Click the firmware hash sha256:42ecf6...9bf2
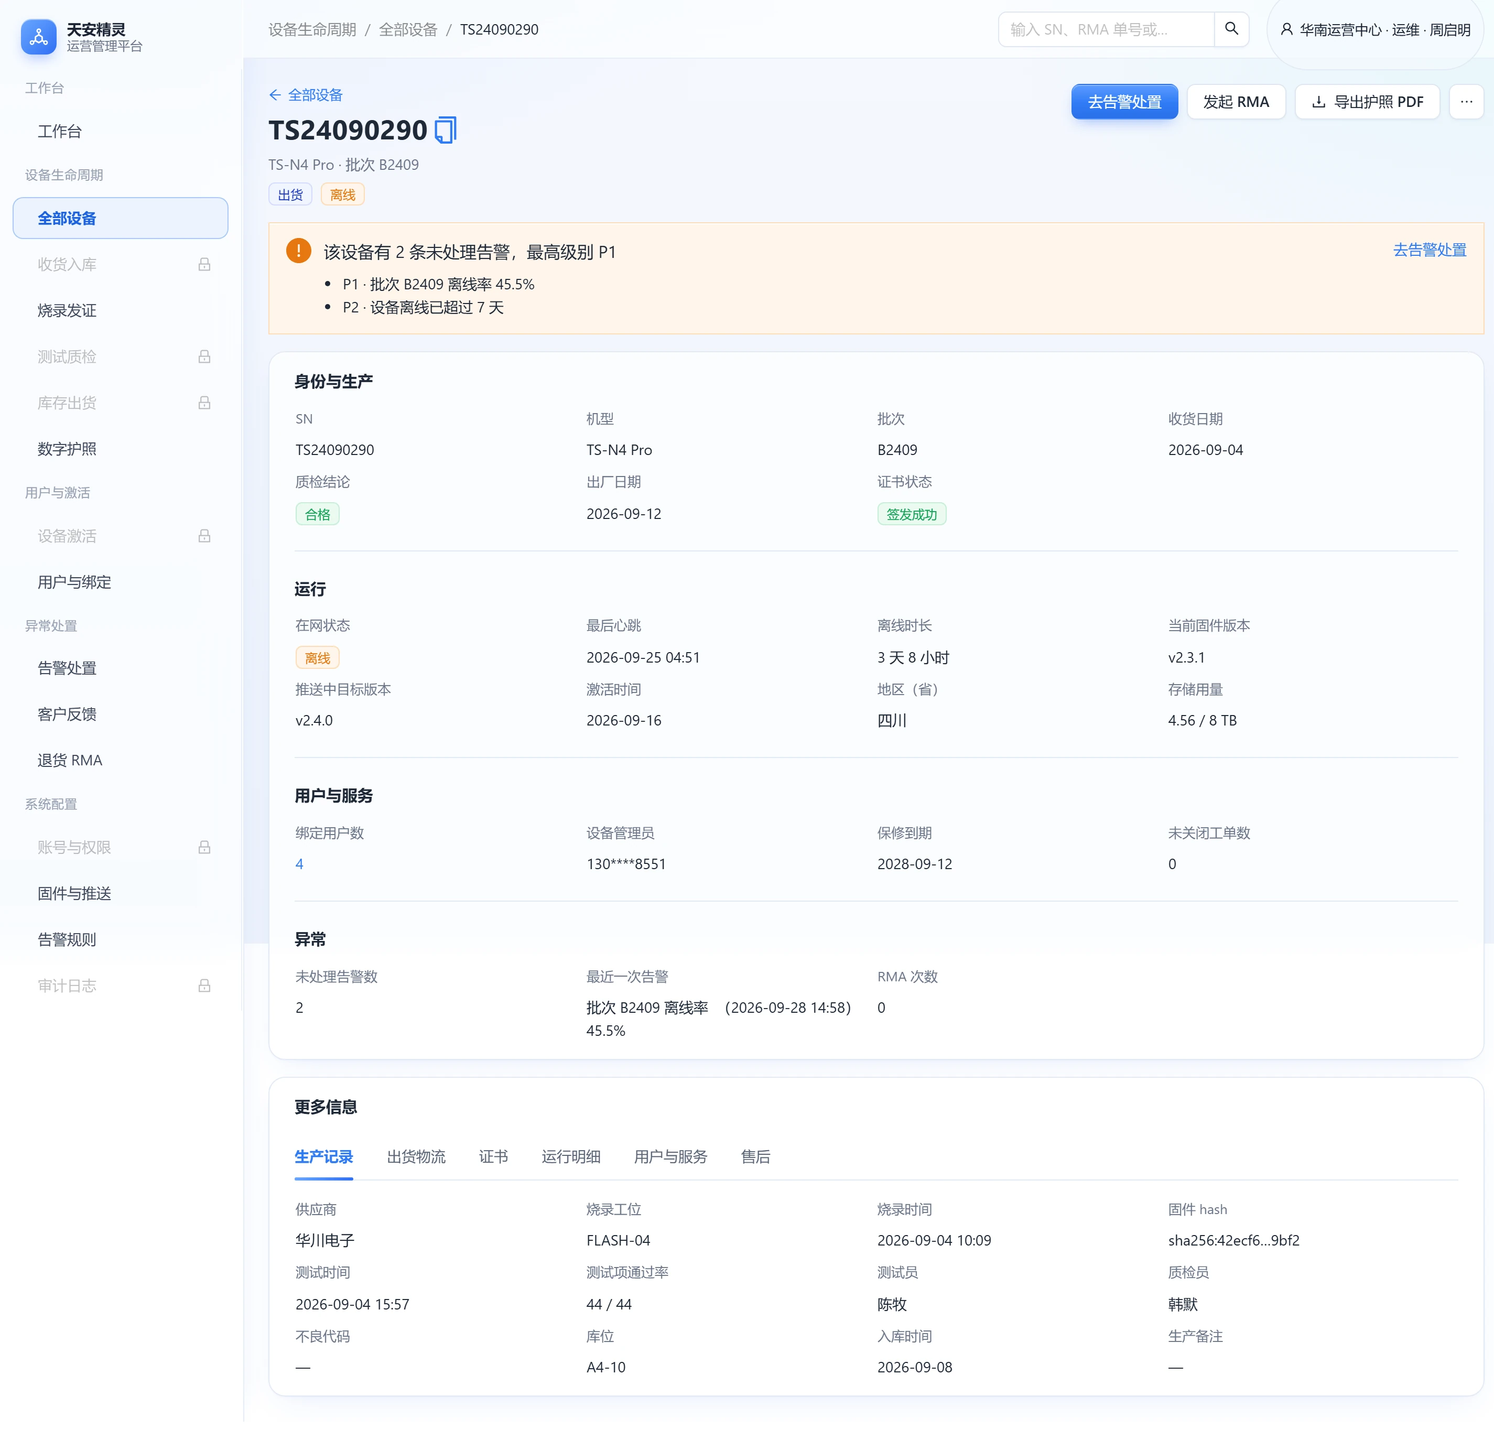 1233,1240
